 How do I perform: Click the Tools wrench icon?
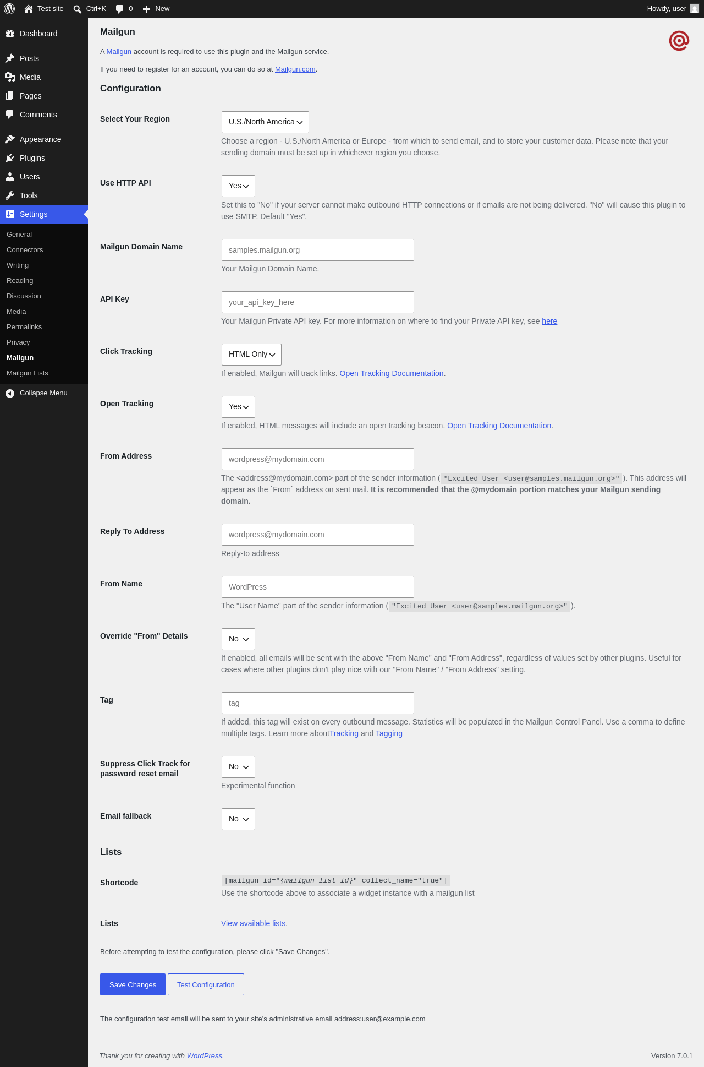tap(10, 195)
